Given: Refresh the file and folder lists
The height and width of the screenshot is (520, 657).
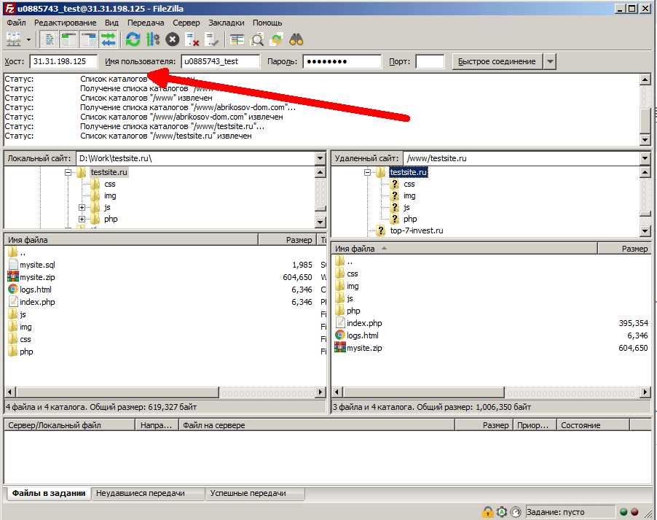Looking at the screenshot, I should [133, 39].
